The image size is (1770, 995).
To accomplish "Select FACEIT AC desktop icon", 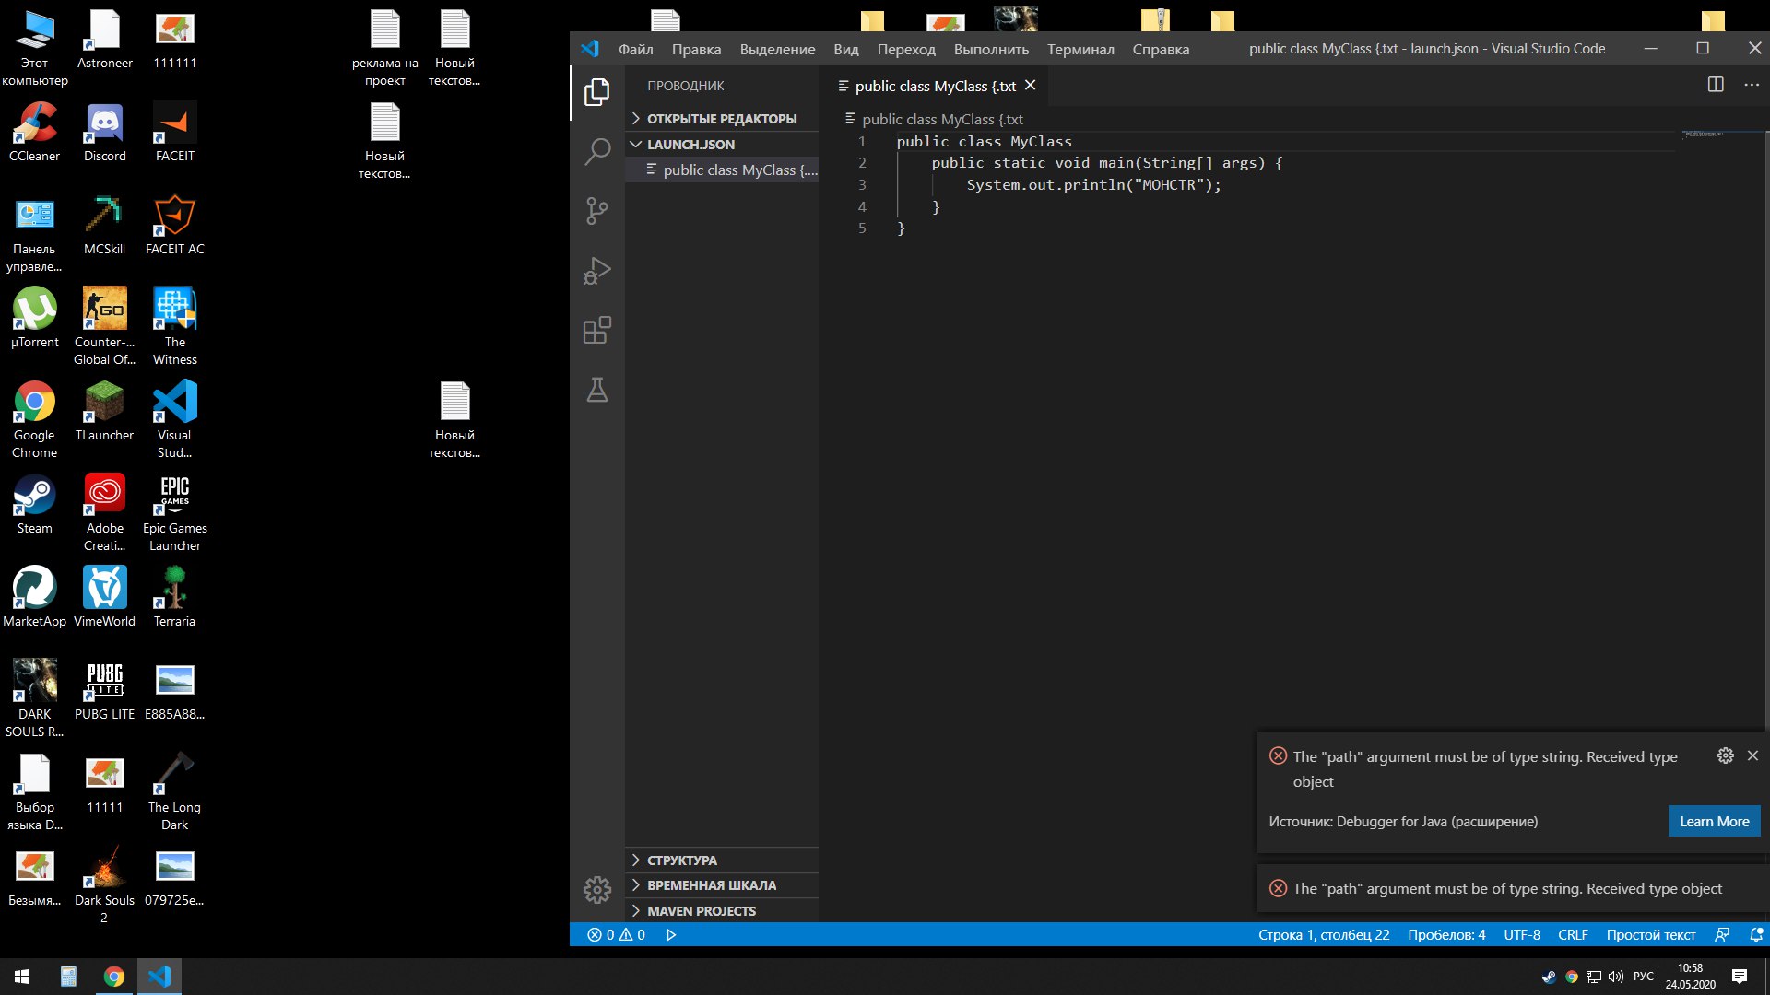I will point(175,226).
